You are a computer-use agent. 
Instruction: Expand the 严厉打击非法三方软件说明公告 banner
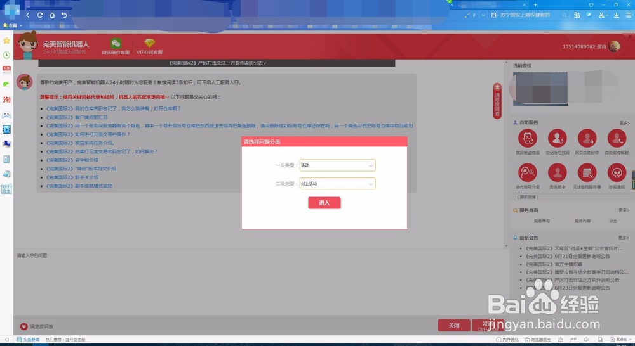(x=217, y=63)
